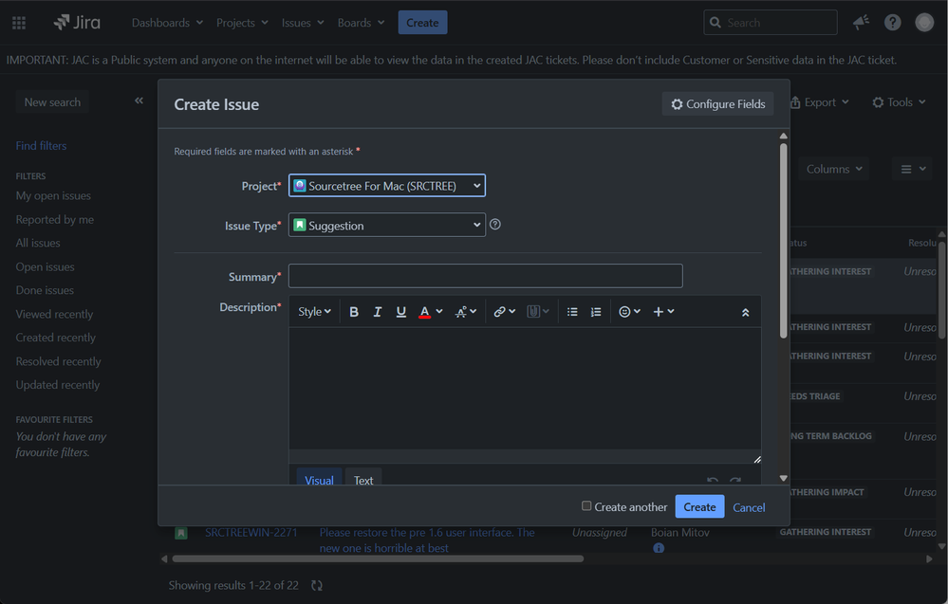This screenshot has height=604, width=948.
Task: Select the Visual editor tab
Action: coord(319,480)
